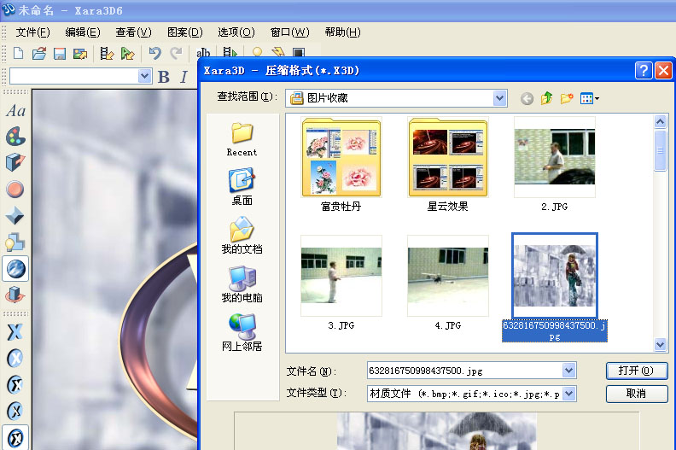Image resolution: width=676 pixels, height=450 pixels.
Task: Open the 查看(V) menu
Action: click(x=134, y=32)
